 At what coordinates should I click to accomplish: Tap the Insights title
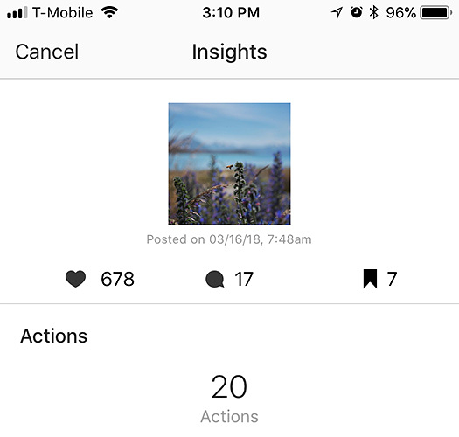click(229, 52)
